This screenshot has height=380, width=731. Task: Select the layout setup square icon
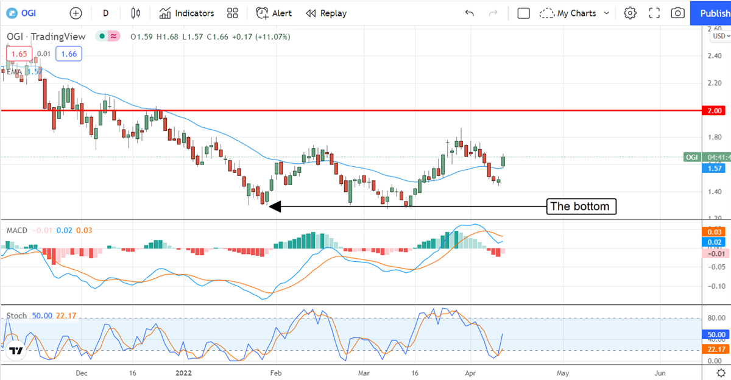[523, 13]
